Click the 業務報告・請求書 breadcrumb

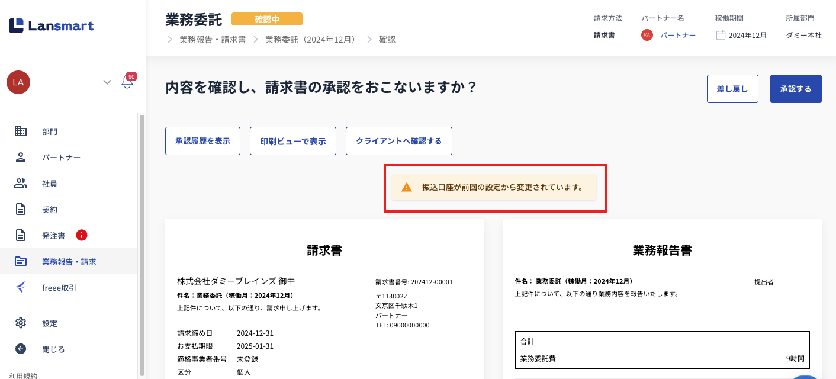click(x=213, y=40)
